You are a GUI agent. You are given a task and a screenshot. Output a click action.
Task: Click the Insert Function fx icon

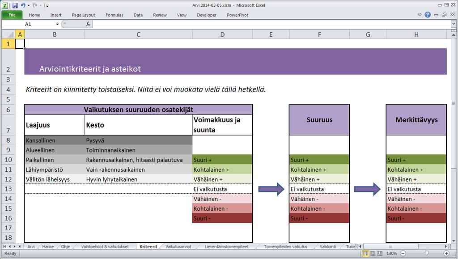click(88, 24)
